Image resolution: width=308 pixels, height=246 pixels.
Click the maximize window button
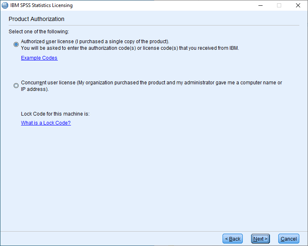279,5
